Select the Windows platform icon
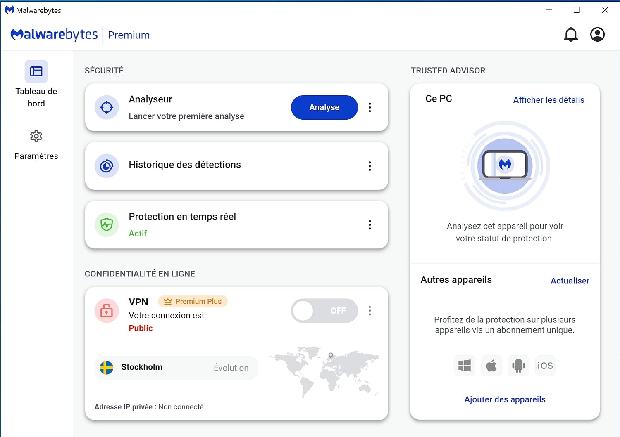The image size is (620, 437). point(465,366)
